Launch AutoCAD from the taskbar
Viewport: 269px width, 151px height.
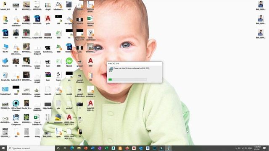coord(134,148)
